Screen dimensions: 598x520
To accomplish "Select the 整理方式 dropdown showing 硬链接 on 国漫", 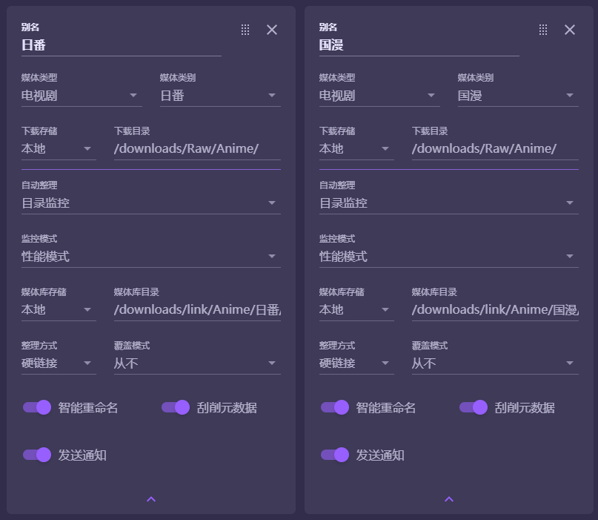I will pyautogui.click(x=356, y=363).
